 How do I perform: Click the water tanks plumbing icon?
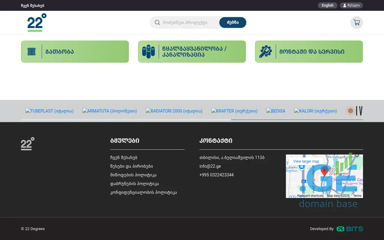[x=148, y=52]
